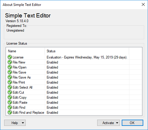
Task: Click the Help button
Action: tap(14, 123)
